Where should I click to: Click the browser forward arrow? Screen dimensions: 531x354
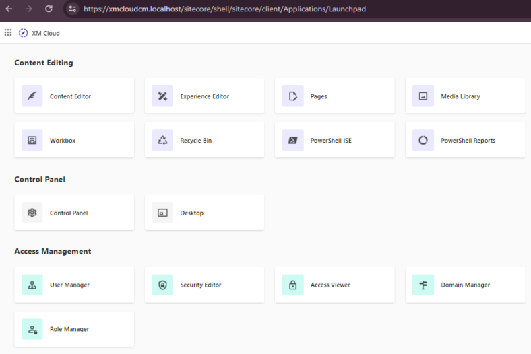(29, 9)
